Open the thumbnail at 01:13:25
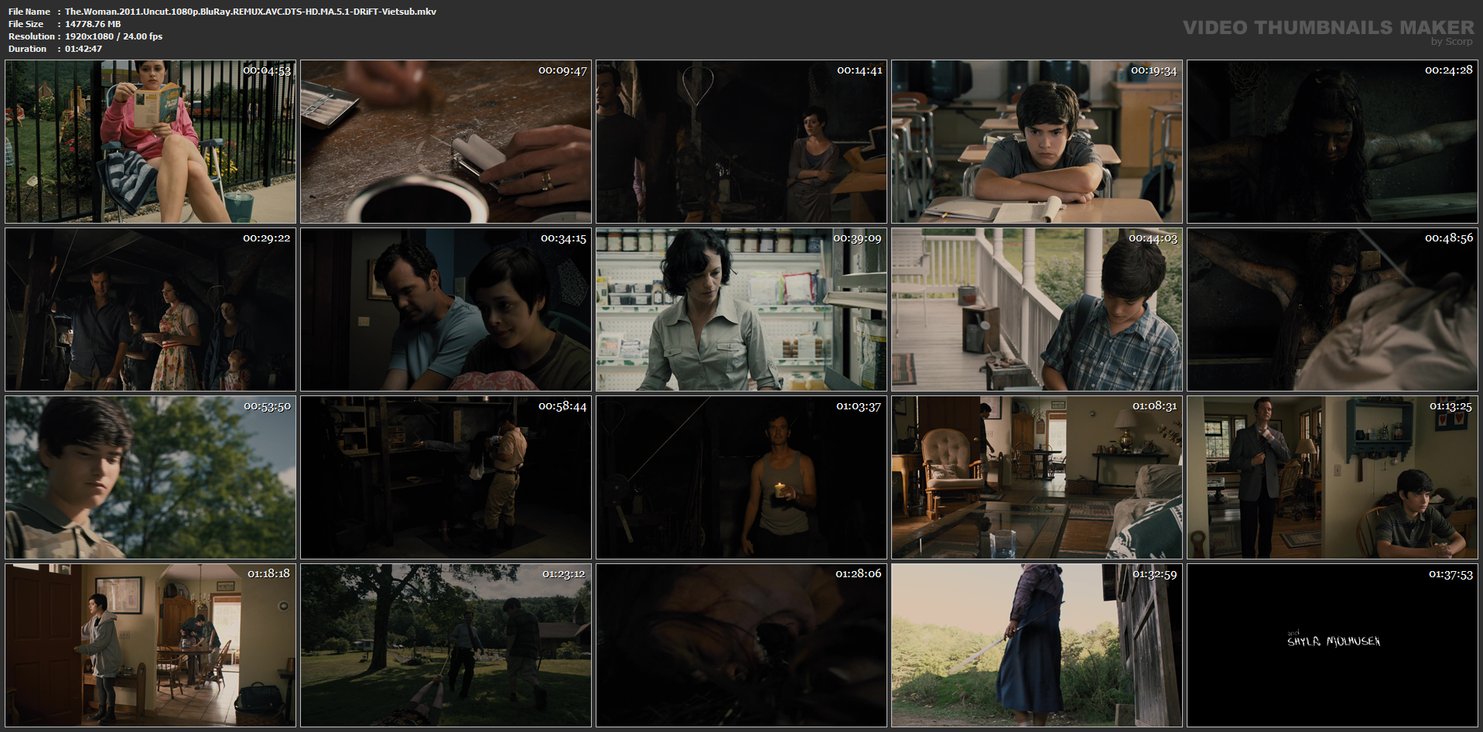Screen dimensions: 1483x732 [x=1332, y=477]
